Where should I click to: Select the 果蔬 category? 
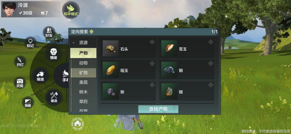pos(83,82)
